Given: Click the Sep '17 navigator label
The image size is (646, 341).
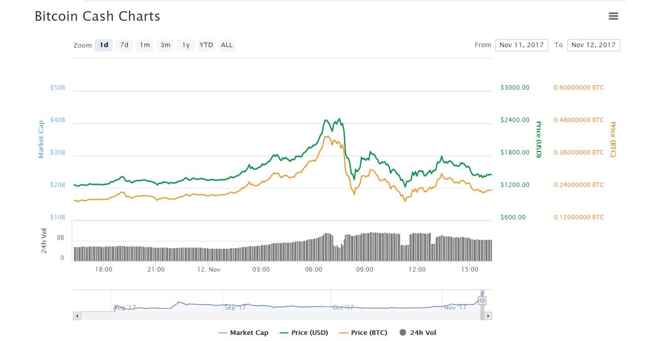Looking at the screenshot, I should click(236, 308).
